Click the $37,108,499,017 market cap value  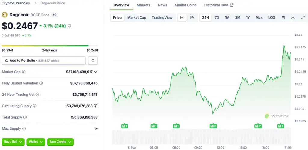(x=79, y=72)
